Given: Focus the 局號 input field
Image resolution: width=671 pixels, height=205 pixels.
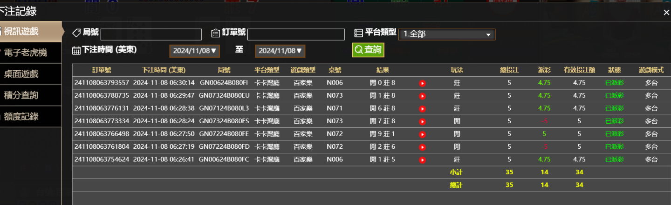Looking at the screenshot, I should point(151,34).
